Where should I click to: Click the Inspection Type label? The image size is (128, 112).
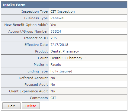34,11
